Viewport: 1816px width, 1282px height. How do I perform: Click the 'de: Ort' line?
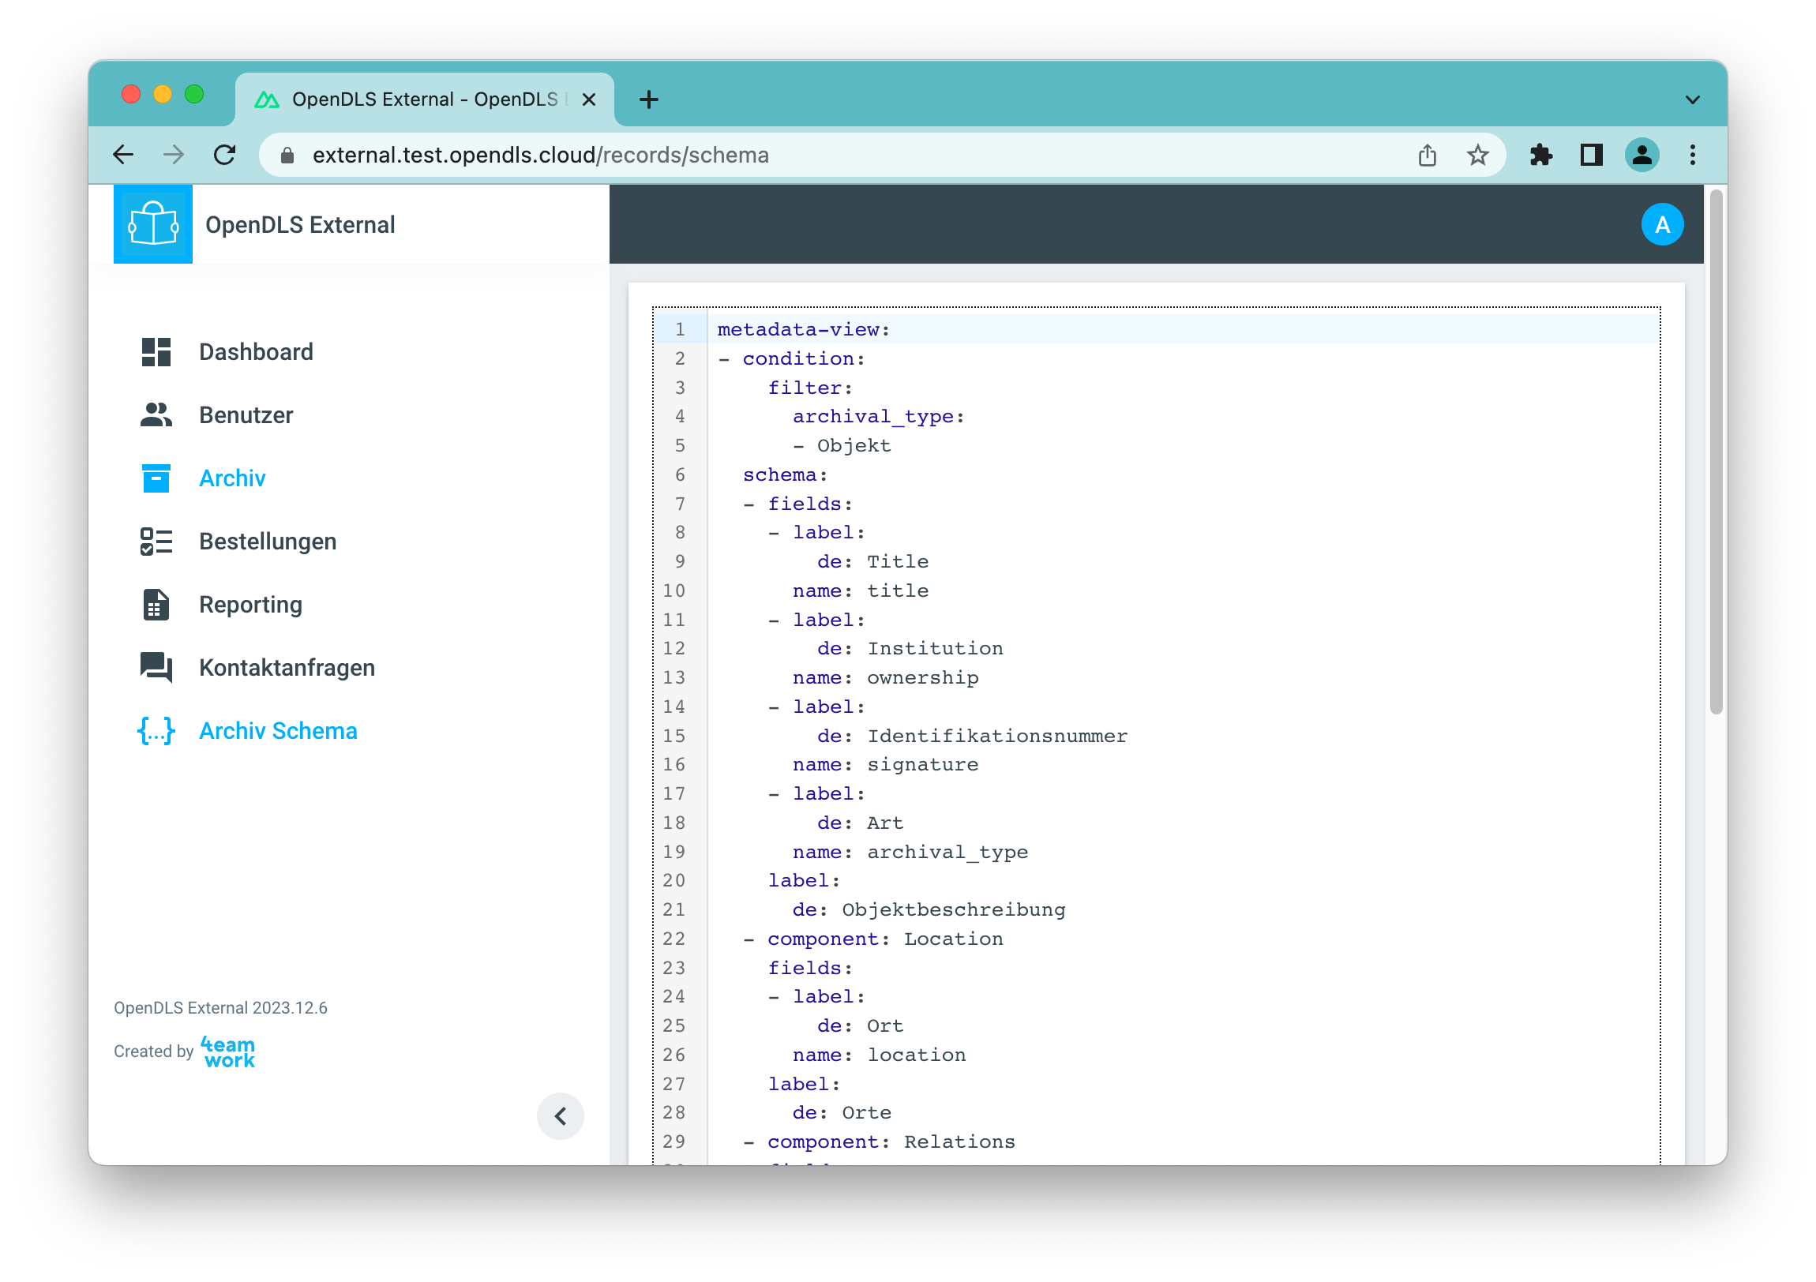[860, 1026]
